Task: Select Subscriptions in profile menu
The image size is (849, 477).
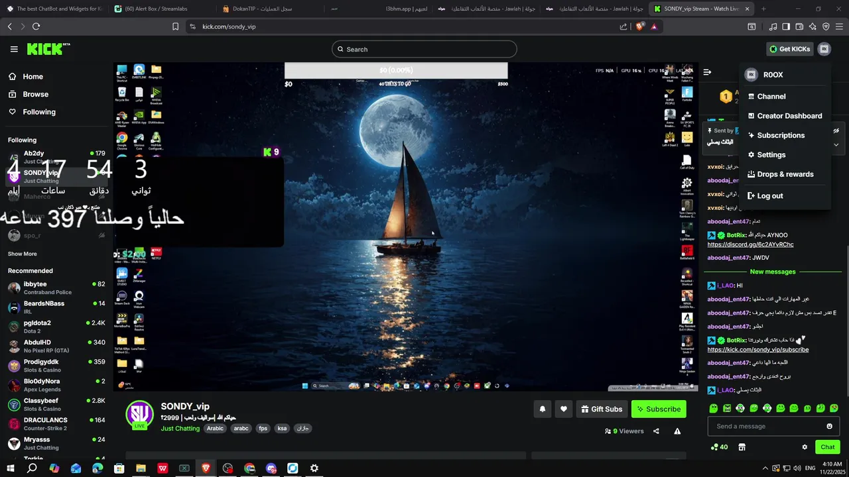Action: pos(785,135)
